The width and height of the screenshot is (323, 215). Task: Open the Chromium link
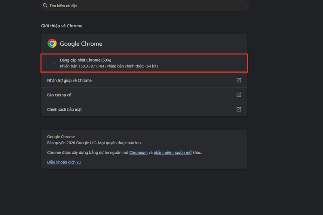138,152
